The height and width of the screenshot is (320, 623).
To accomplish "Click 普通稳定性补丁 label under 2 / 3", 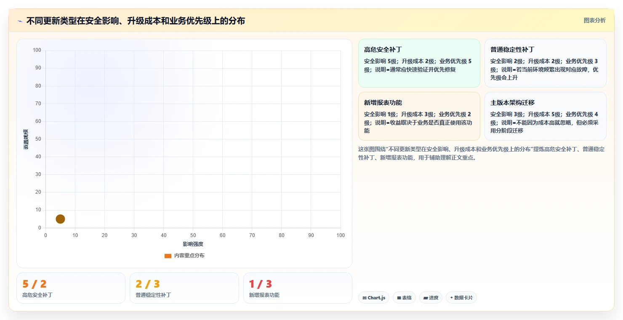I will click(153, 295).
